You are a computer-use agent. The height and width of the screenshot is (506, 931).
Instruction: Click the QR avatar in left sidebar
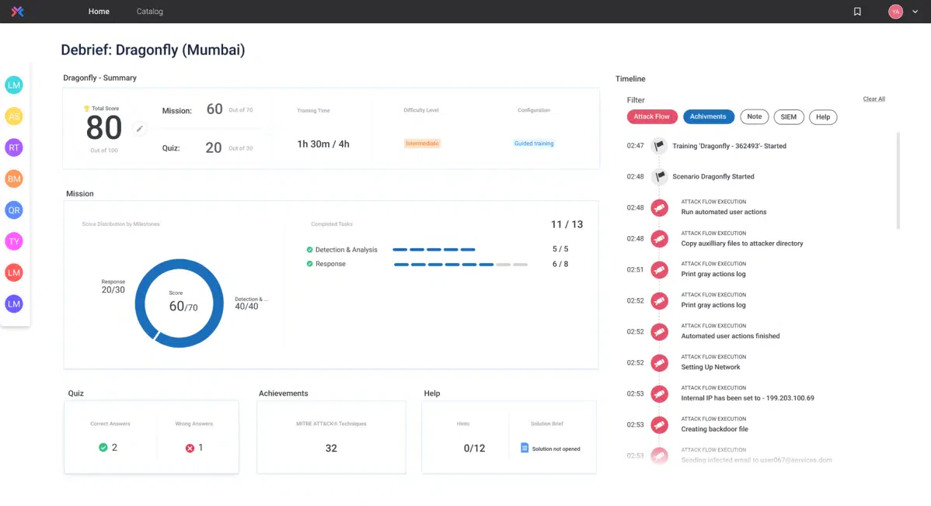point(13,210)
